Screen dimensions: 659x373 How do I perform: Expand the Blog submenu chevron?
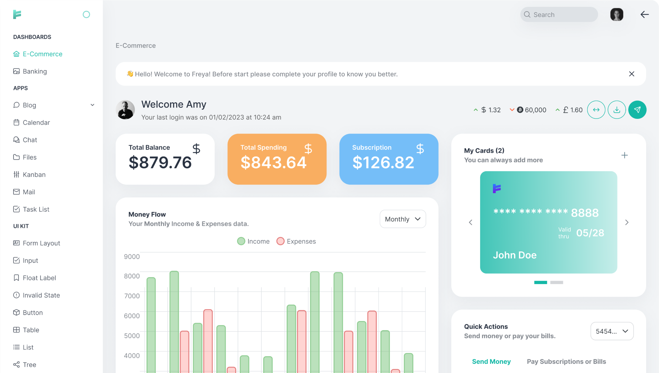(x=92, y=105)
